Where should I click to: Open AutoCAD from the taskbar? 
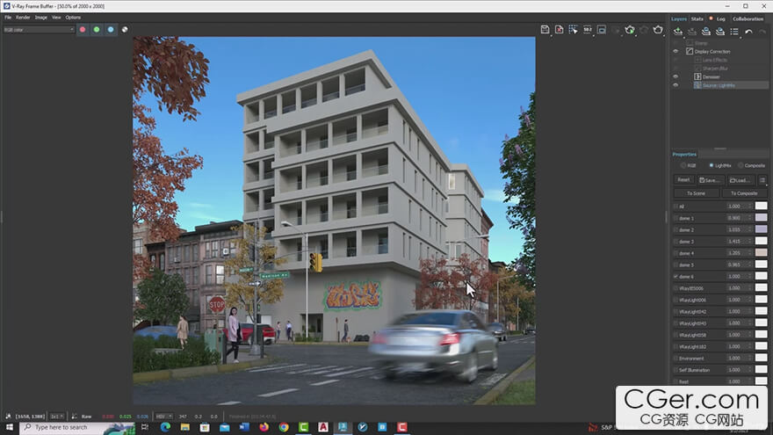point(323,427)
